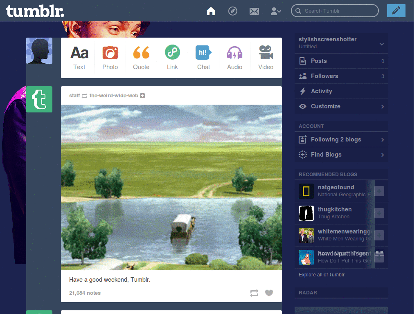The height and width of the screenshot is (314, 419).
Task: Click your silhouette avatar
Action: point(39,51)
